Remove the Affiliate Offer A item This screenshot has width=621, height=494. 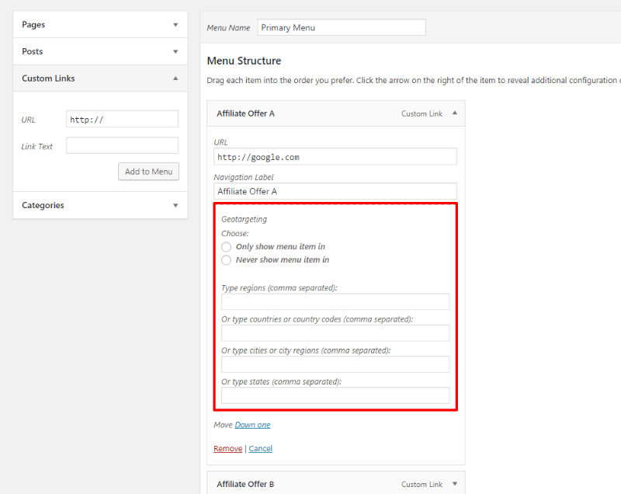[x=227, y=448]
